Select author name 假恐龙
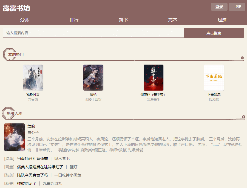The height and width of the screenshot is (188, 247). pos(214,100)
